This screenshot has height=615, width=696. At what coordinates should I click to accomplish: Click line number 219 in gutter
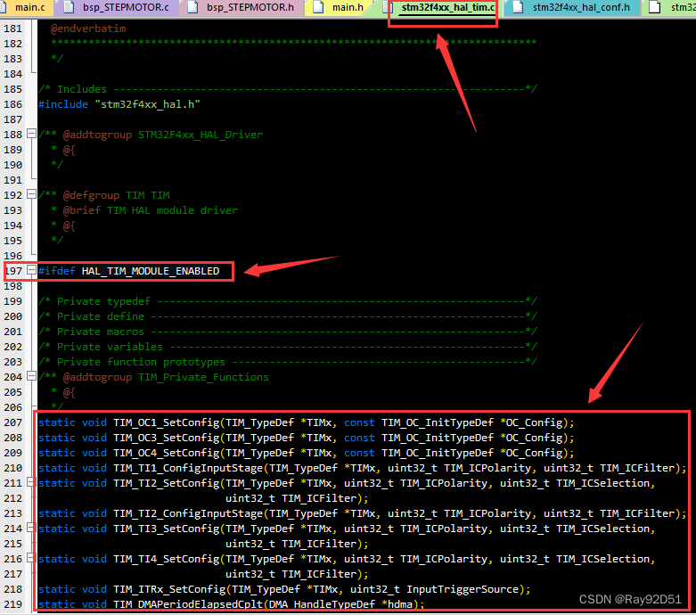pos(12,604)
